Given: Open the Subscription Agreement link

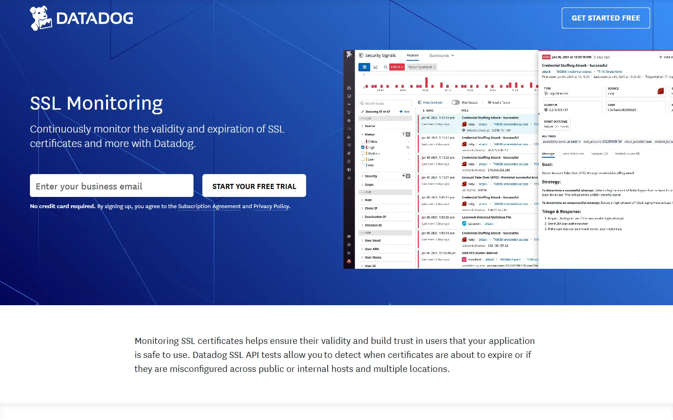Looking at the screenshot, I should click(209, 206).
